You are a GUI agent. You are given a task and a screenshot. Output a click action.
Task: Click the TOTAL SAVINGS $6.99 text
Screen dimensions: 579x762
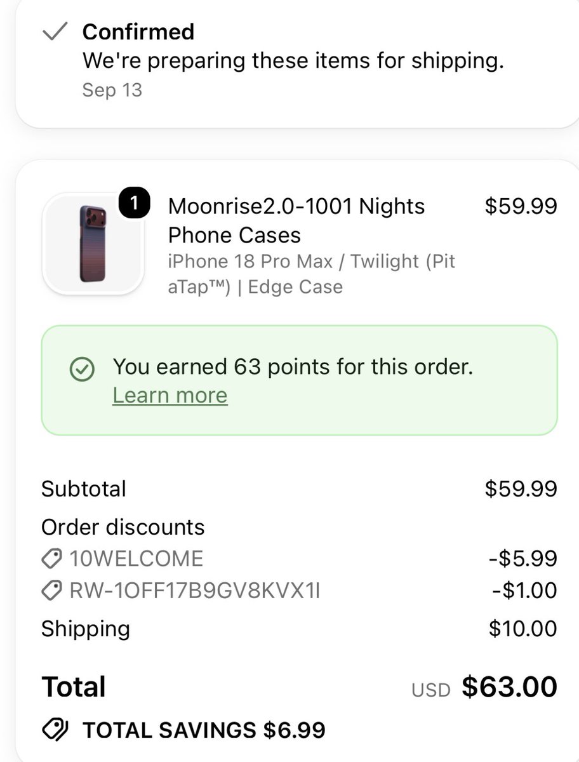(x=204, y=730)
